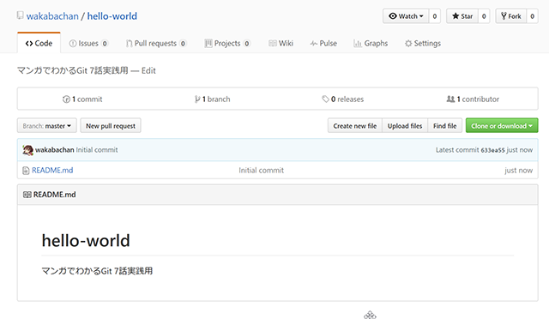This screenshot has width=549, height=319.
Task: Click the people icon beside 1 contributor
Action: click(450, 99)
